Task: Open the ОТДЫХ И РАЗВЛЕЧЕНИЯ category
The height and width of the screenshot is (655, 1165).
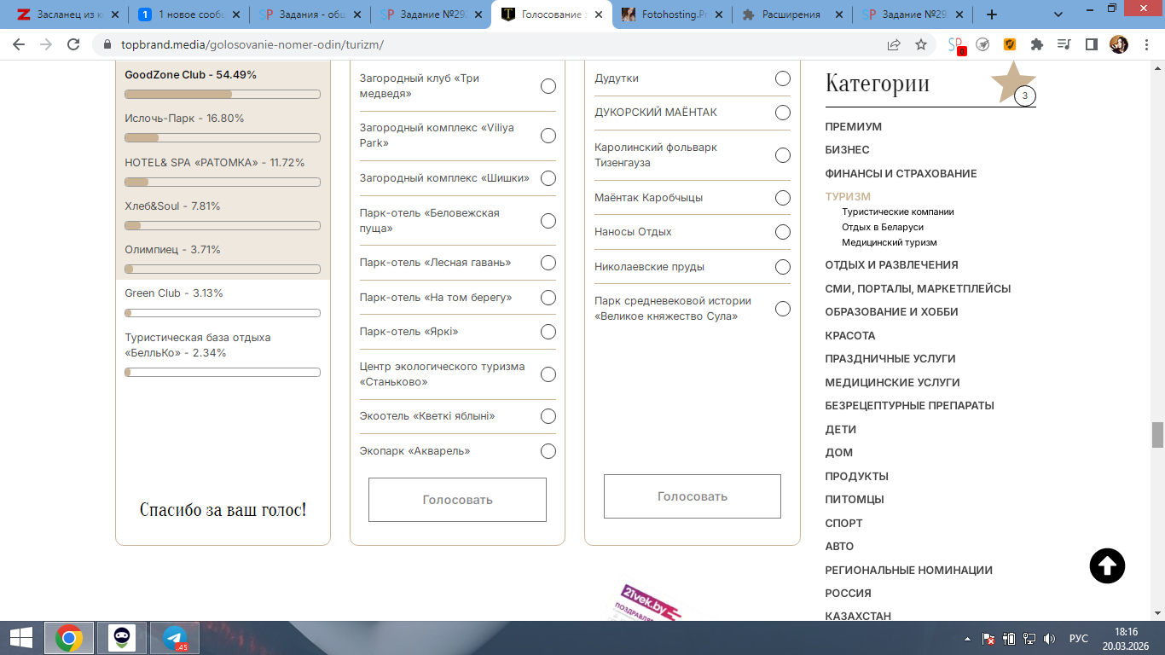Action: (x=891, y=265)
